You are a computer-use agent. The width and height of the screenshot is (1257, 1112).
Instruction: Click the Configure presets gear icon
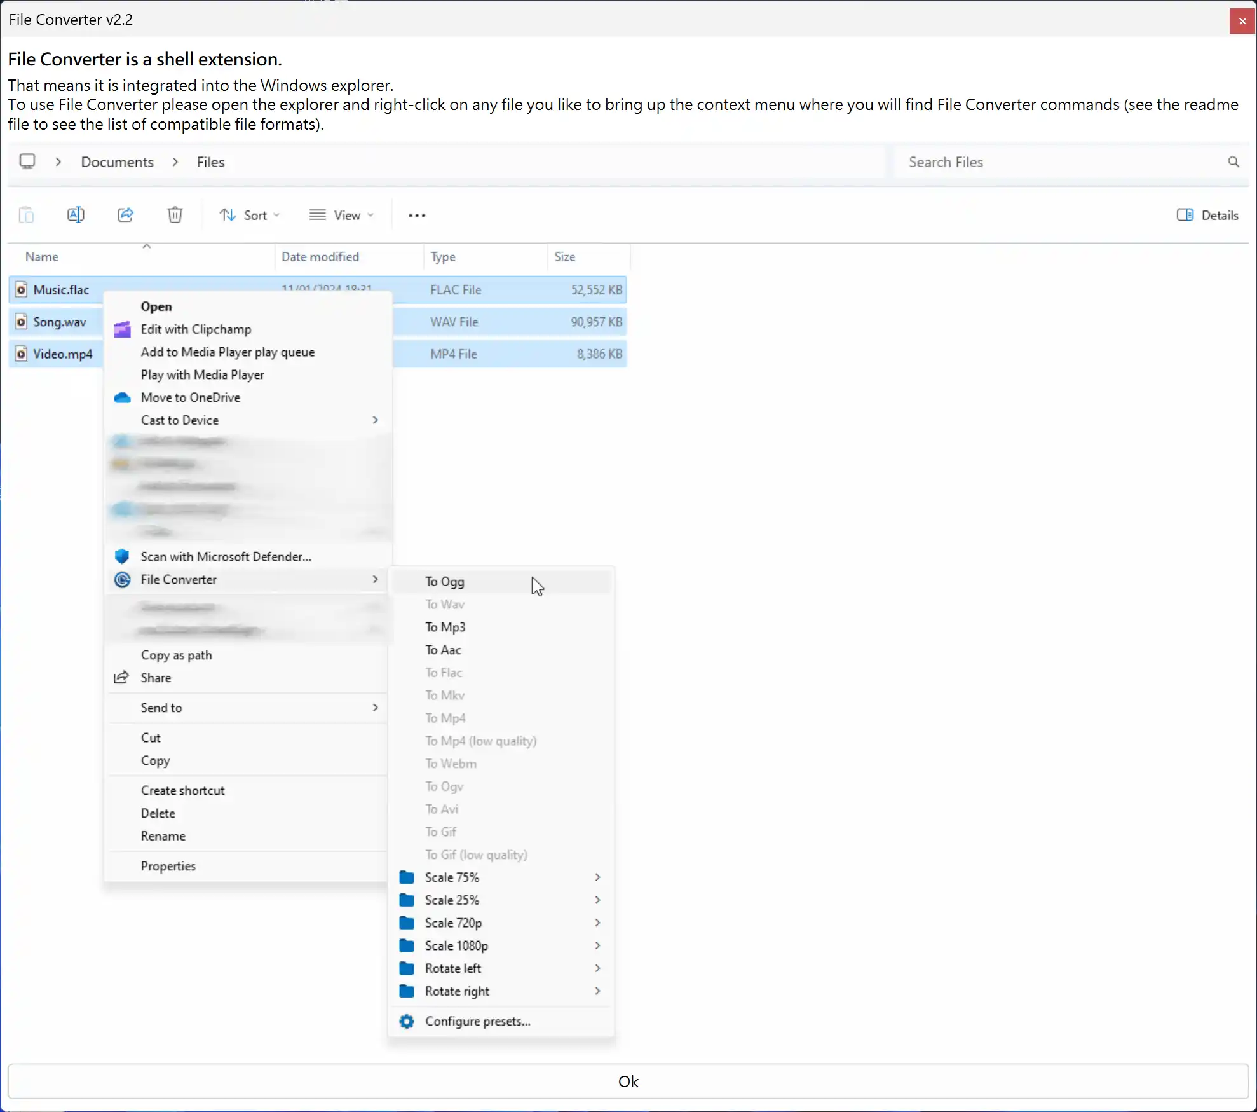(x=407, y=1021)
